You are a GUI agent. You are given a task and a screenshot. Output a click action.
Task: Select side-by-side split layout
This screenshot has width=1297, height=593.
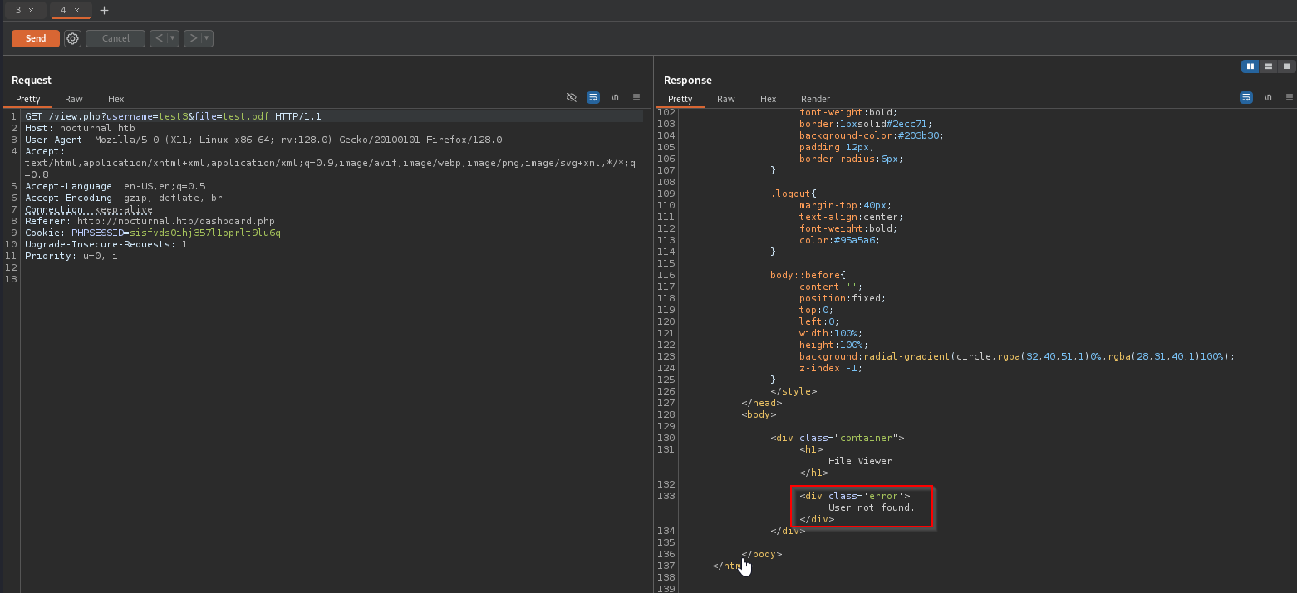point(1250,66)
